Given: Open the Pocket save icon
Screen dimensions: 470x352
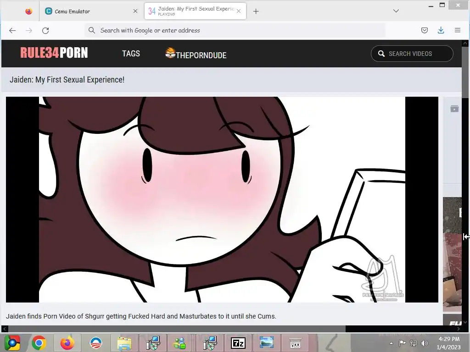Looking at the screenshot, I should point(425,30).
